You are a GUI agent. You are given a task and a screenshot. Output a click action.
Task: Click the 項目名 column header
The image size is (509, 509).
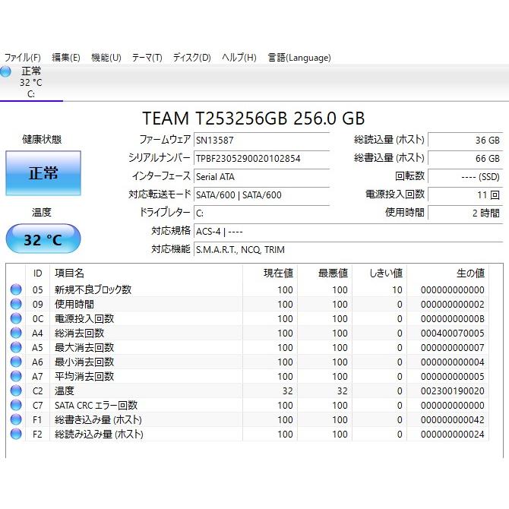click(146, 273)
